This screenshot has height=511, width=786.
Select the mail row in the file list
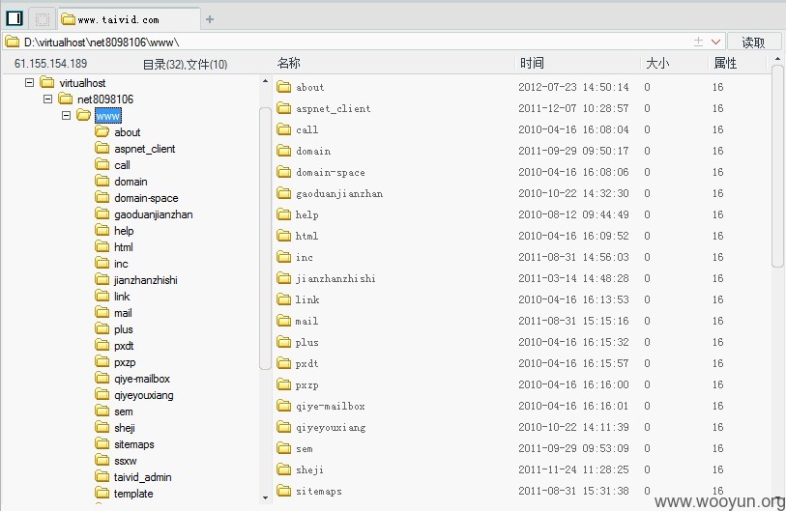521,321
